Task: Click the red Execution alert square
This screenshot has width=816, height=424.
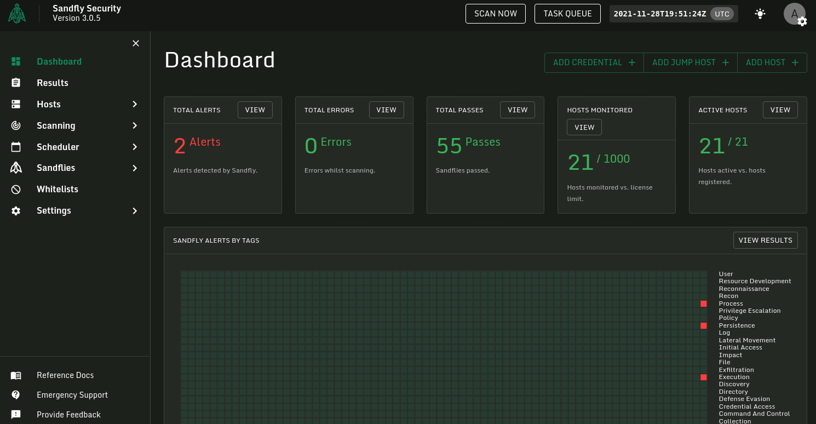Action: (x=704, y=377)
